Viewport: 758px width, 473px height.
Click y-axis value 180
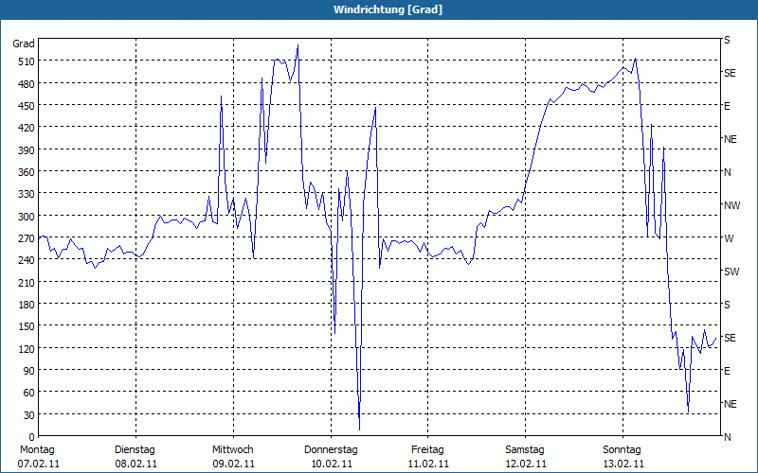coord(27,305)
